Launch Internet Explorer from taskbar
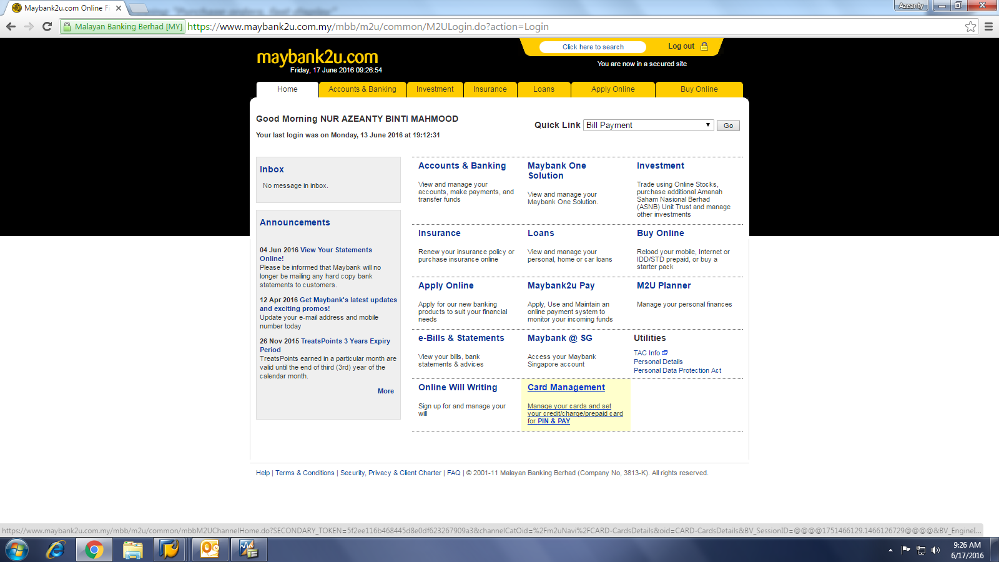Viewport: 999px width, 562px height. [x=56, y=550]
